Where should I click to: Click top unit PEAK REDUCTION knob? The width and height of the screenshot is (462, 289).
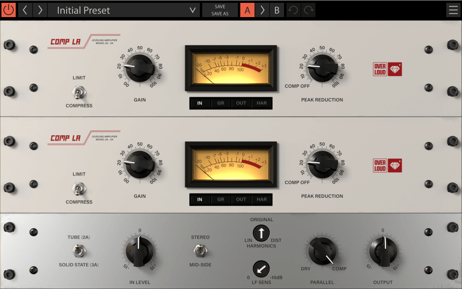[322, 68]
